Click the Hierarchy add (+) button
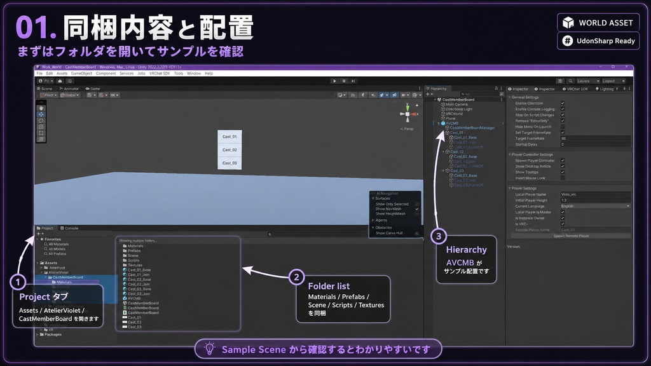This screenshot has height=366, width=651. [x=428, y=94]
